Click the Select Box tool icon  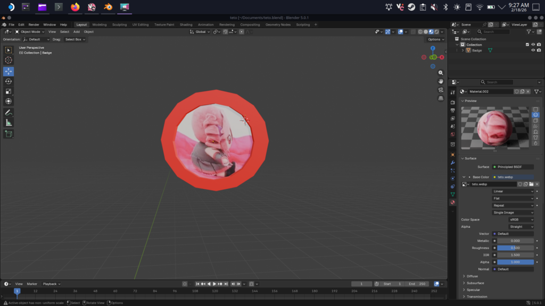click(9, 50)
